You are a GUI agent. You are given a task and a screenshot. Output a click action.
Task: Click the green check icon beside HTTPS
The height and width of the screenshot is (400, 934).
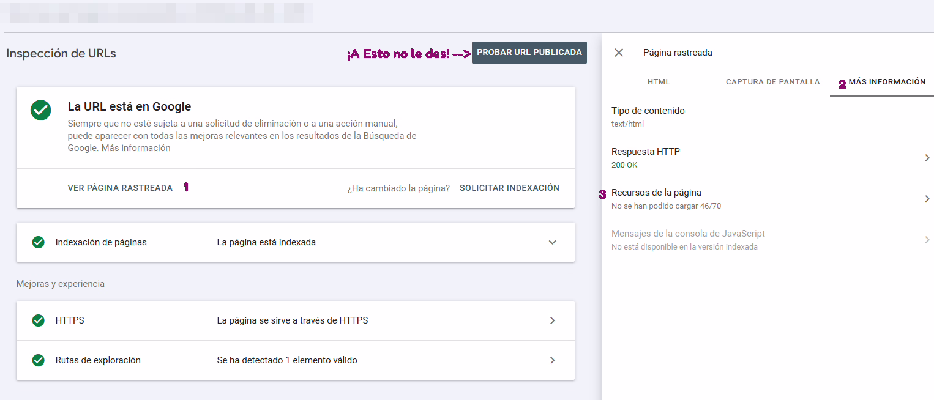[39, 320]
